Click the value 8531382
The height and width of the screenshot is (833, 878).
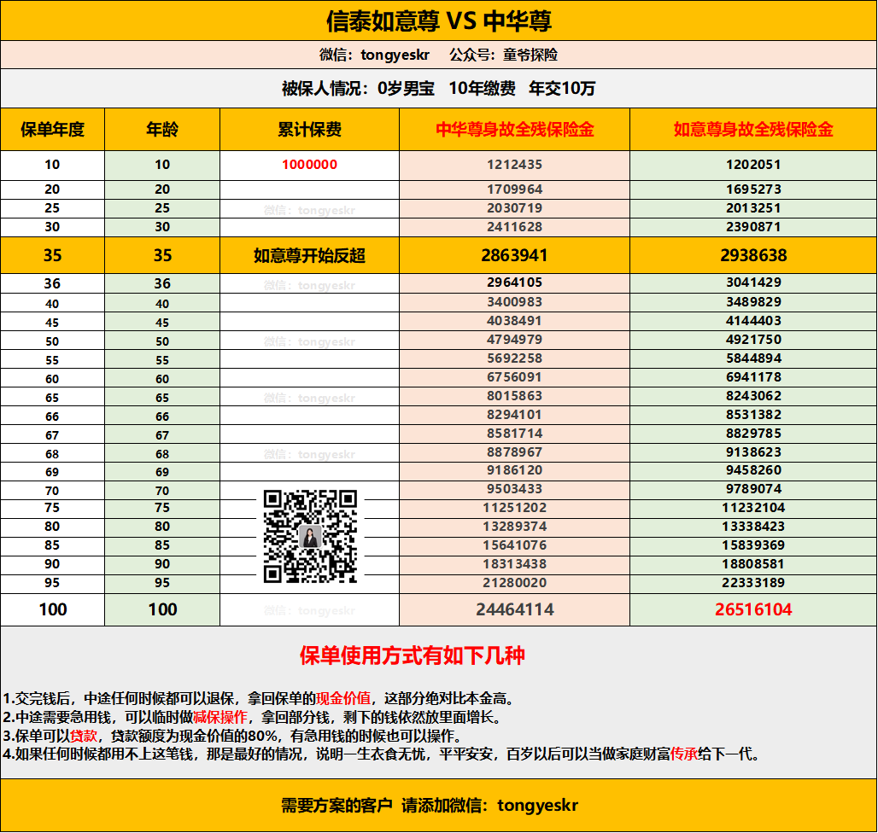tap(753, 415)
